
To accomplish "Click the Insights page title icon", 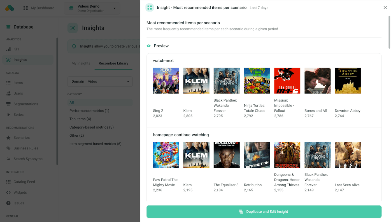I will pyautogui.click(x=73, y=28).
